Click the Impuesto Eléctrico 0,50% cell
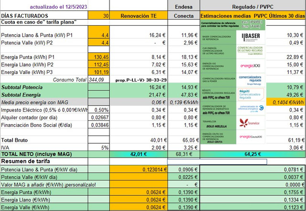 pyautogui.click(x=99, y=110)
